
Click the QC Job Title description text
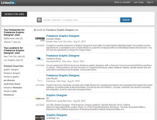96,107
